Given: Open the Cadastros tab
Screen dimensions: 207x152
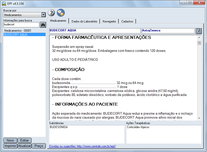Looking at the screenshot, I should pyautogui.click(x=127, y=21).
